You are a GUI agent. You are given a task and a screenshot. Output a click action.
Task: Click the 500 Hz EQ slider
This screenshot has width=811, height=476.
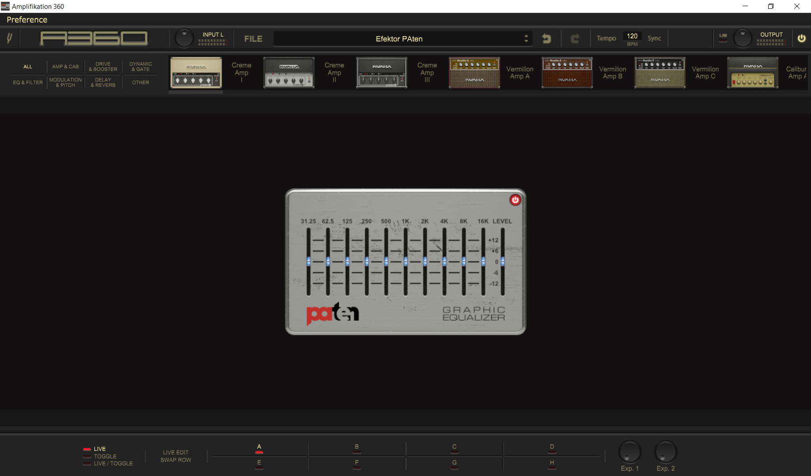point(386,261)
